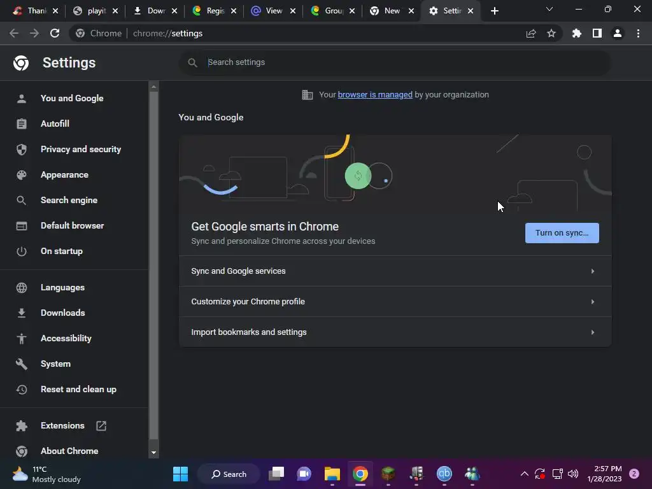652x489 pixels.
Task: Select Appearance in sidebar menu
Action: tap(64, 175)
